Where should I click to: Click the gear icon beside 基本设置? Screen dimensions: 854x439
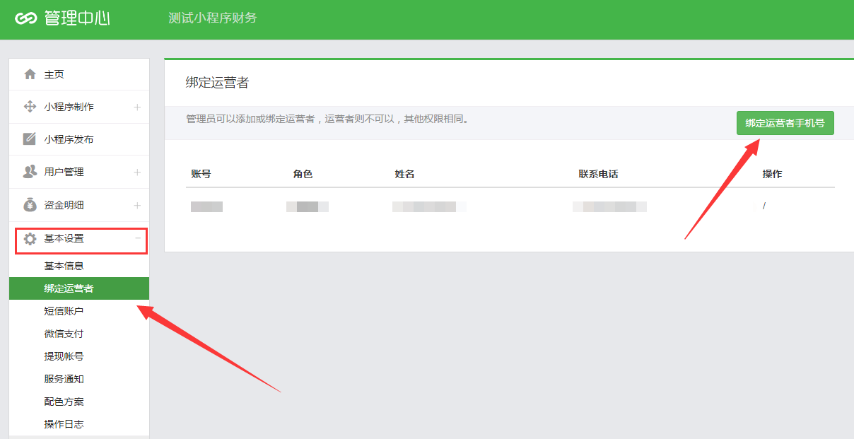pyautogui.click(x=30, y=239)
